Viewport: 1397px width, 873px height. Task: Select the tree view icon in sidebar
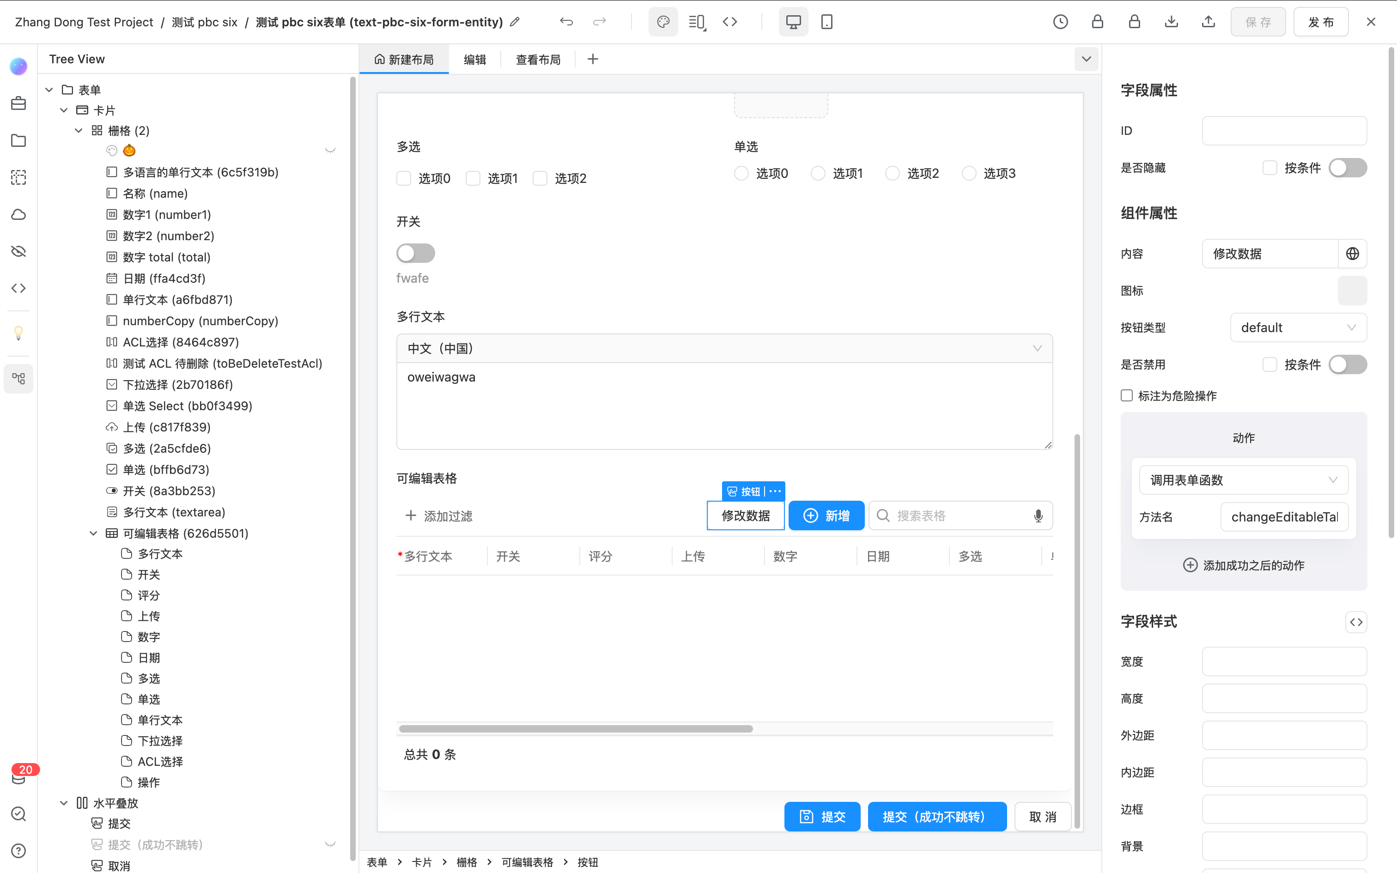click(18, 379)
